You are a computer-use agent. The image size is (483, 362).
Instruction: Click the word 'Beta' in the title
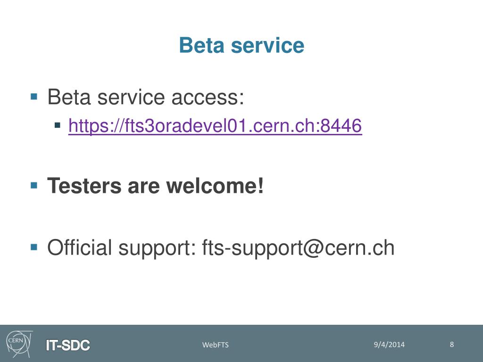tap(202, 45)
